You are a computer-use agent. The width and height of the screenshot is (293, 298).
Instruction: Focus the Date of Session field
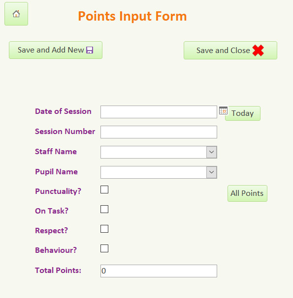coord(159,112)
